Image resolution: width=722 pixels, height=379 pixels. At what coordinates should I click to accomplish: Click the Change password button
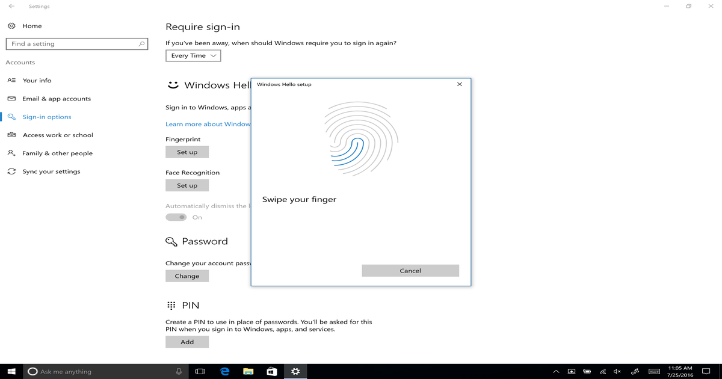click(x=187, y=276)
